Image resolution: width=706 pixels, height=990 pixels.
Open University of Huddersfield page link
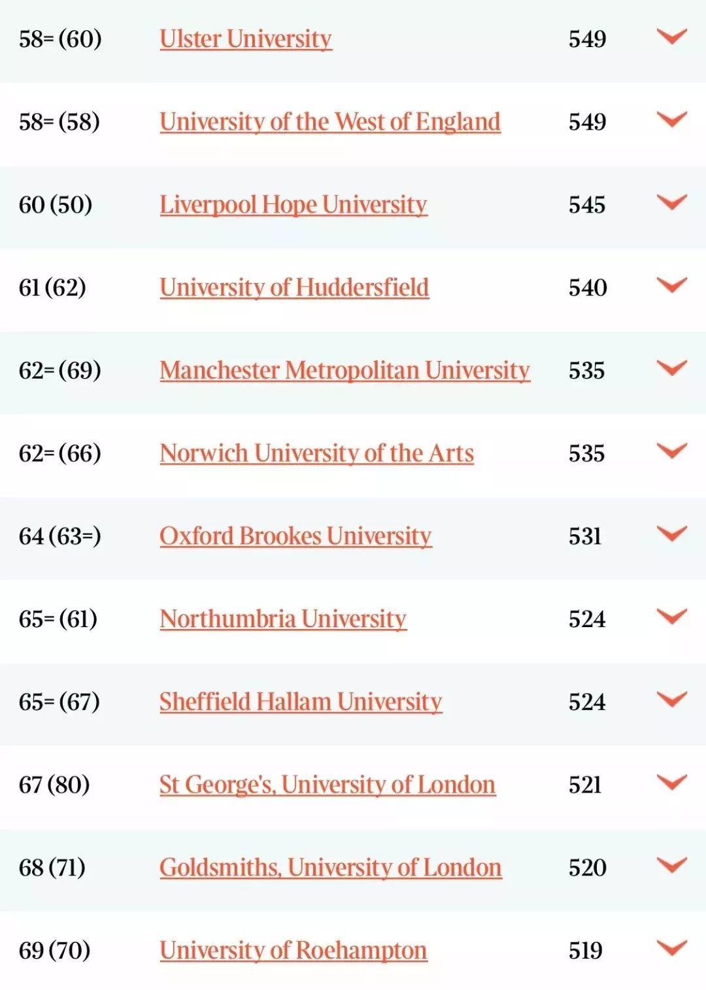(x=294, y=288)
